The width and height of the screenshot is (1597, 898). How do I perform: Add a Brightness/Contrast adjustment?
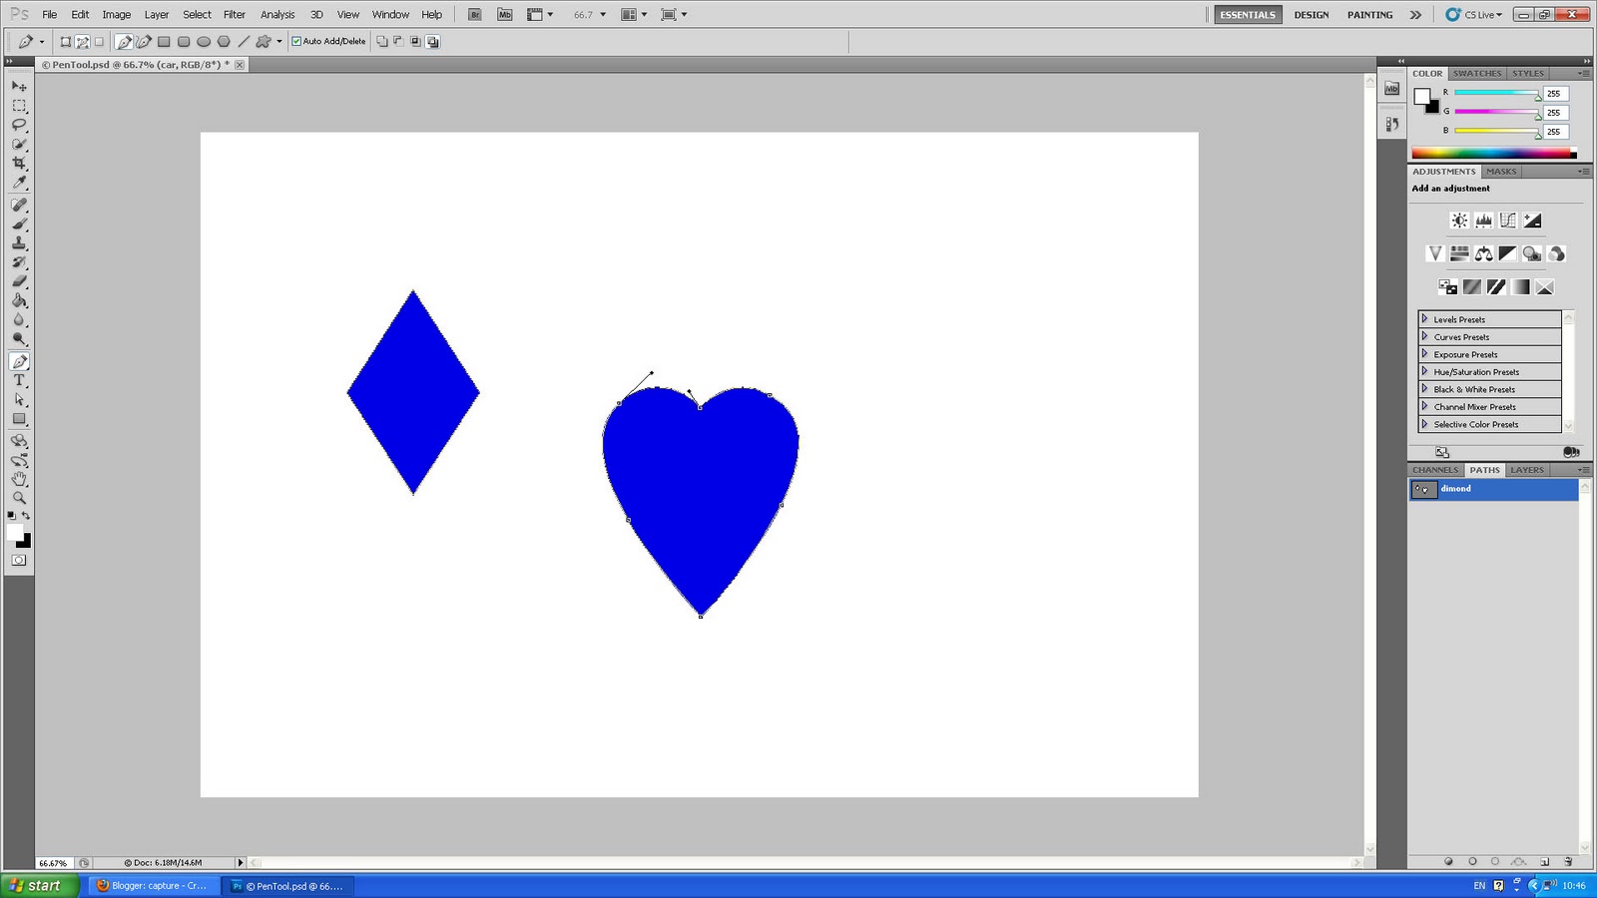tap(1459, 220)
